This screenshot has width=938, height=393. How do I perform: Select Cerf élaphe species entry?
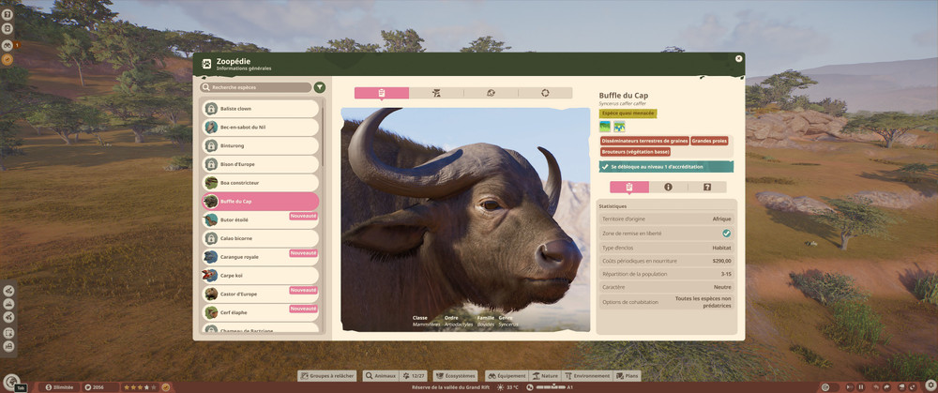pyautogui.click(x=260, y=313)
